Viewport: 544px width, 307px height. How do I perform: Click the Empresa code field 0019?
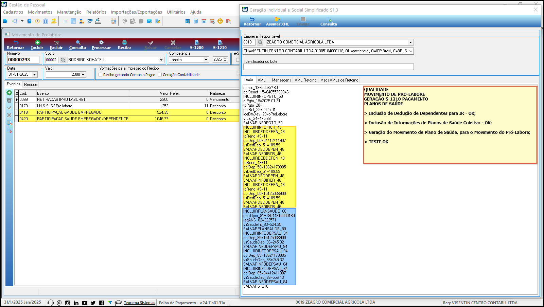click(249, 42)
